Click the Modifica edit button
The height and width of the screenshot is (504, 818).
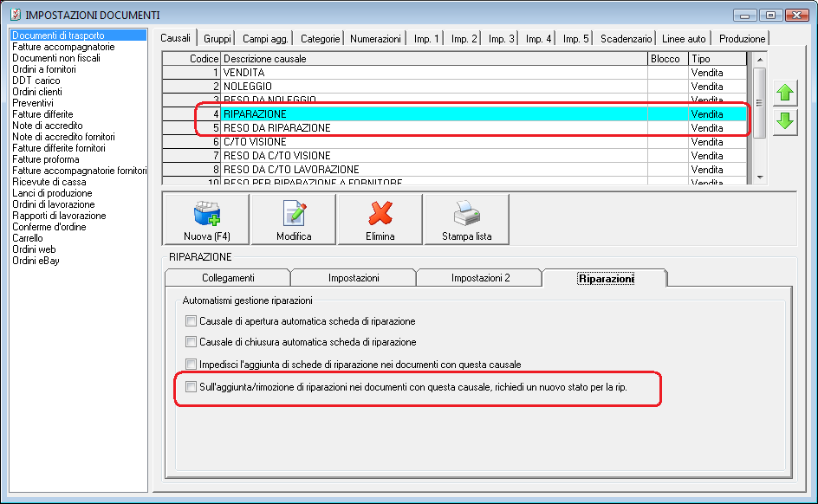294,219
